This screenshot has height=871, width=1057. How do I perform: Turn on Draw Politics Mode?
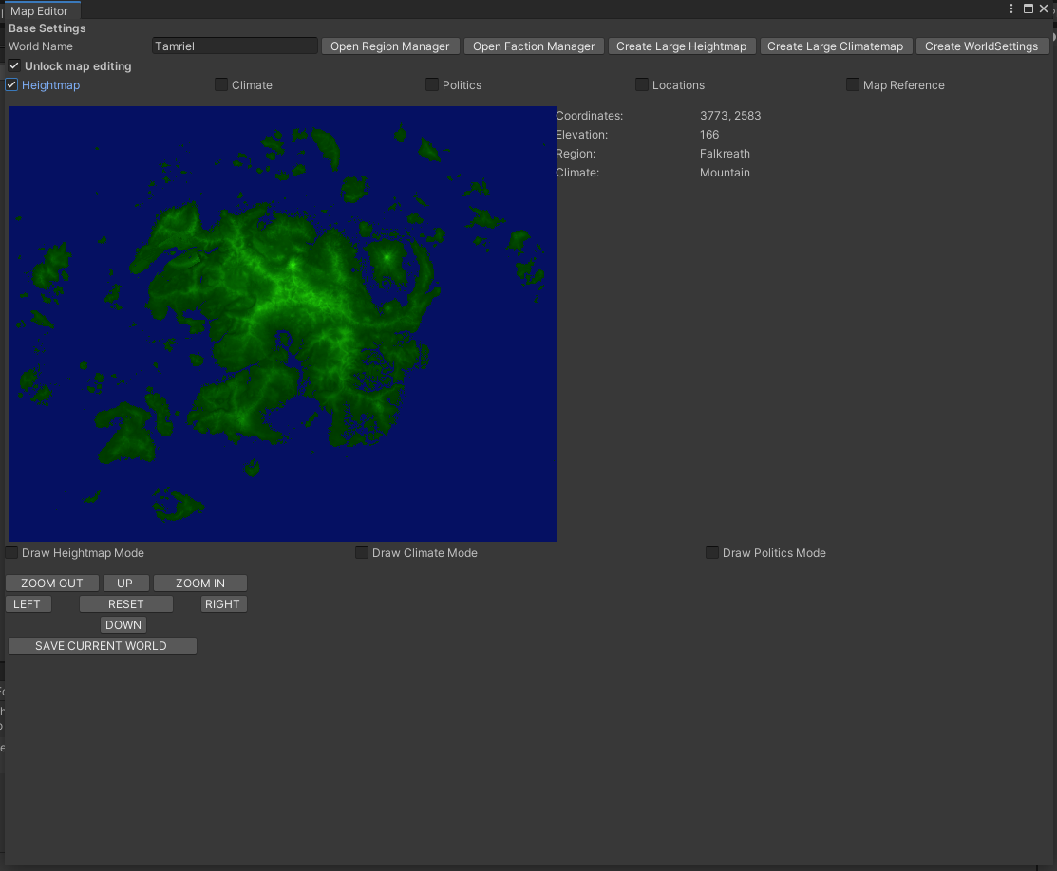712,553
